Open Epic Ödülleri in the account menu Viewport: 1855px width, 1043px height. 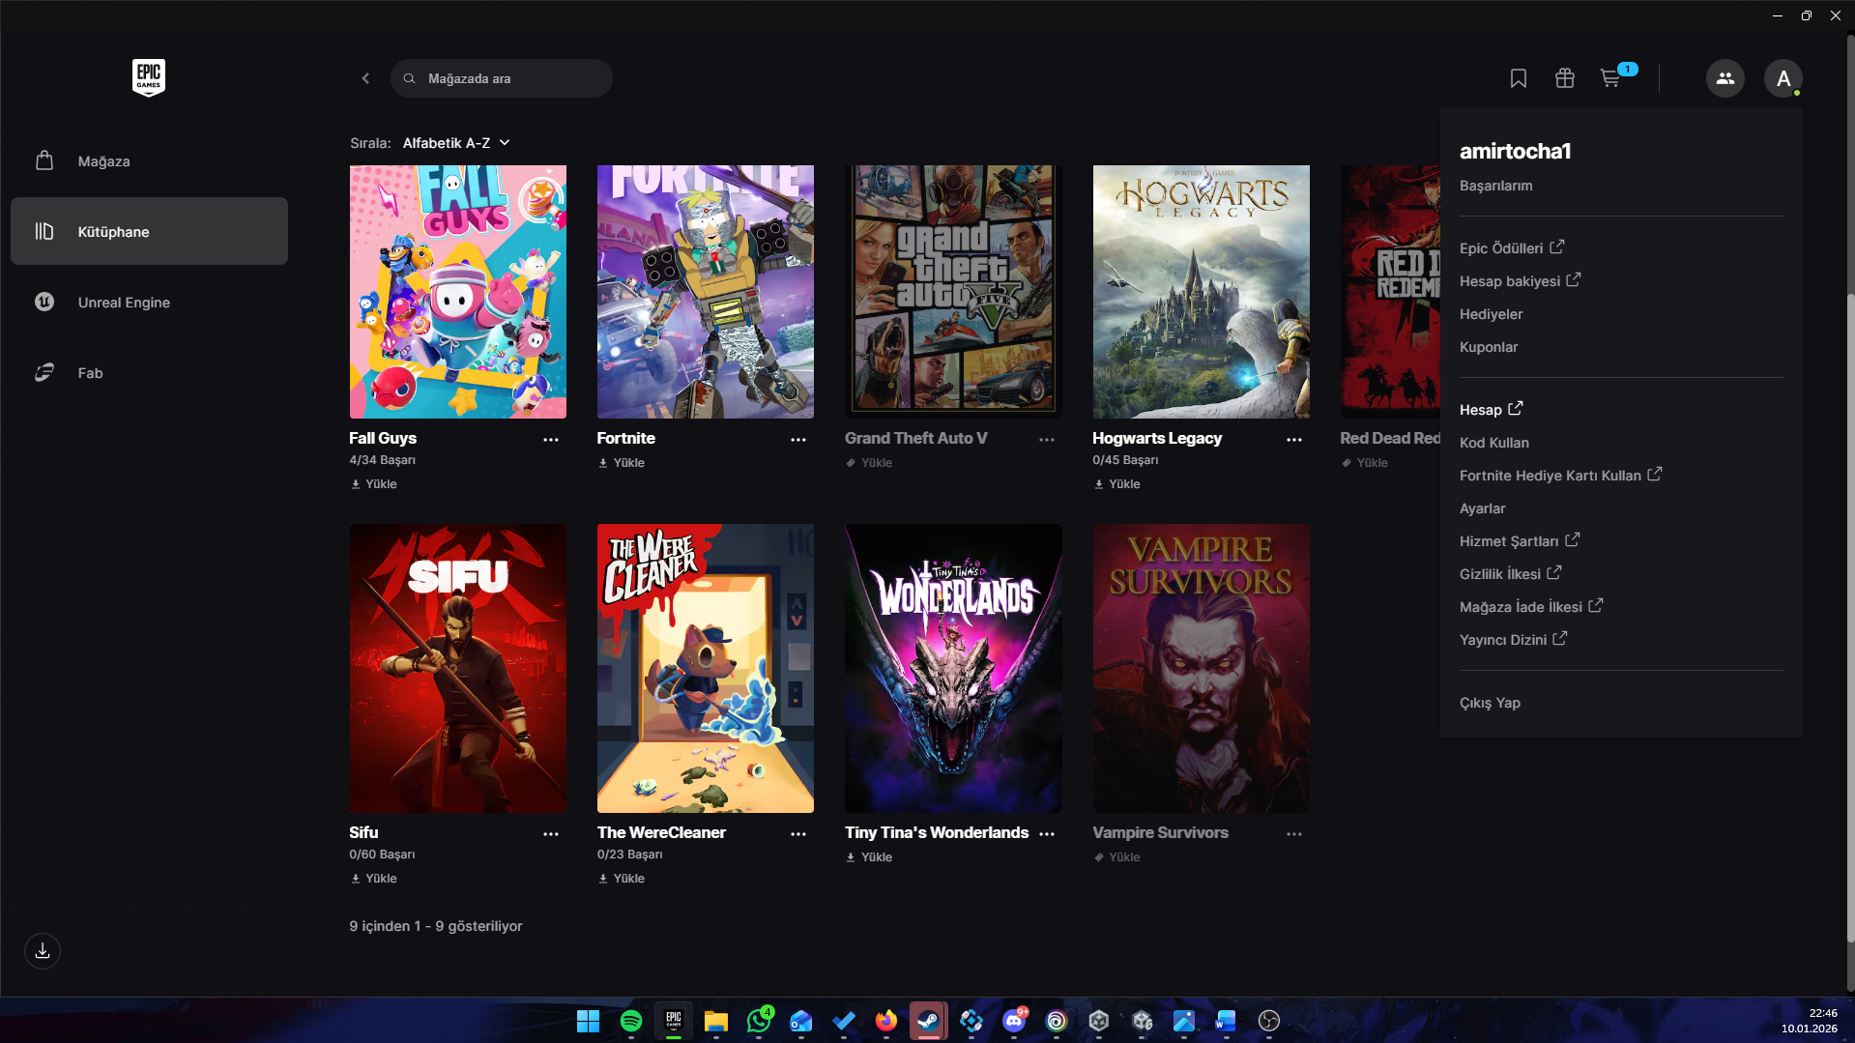[x=1512, y=248]
